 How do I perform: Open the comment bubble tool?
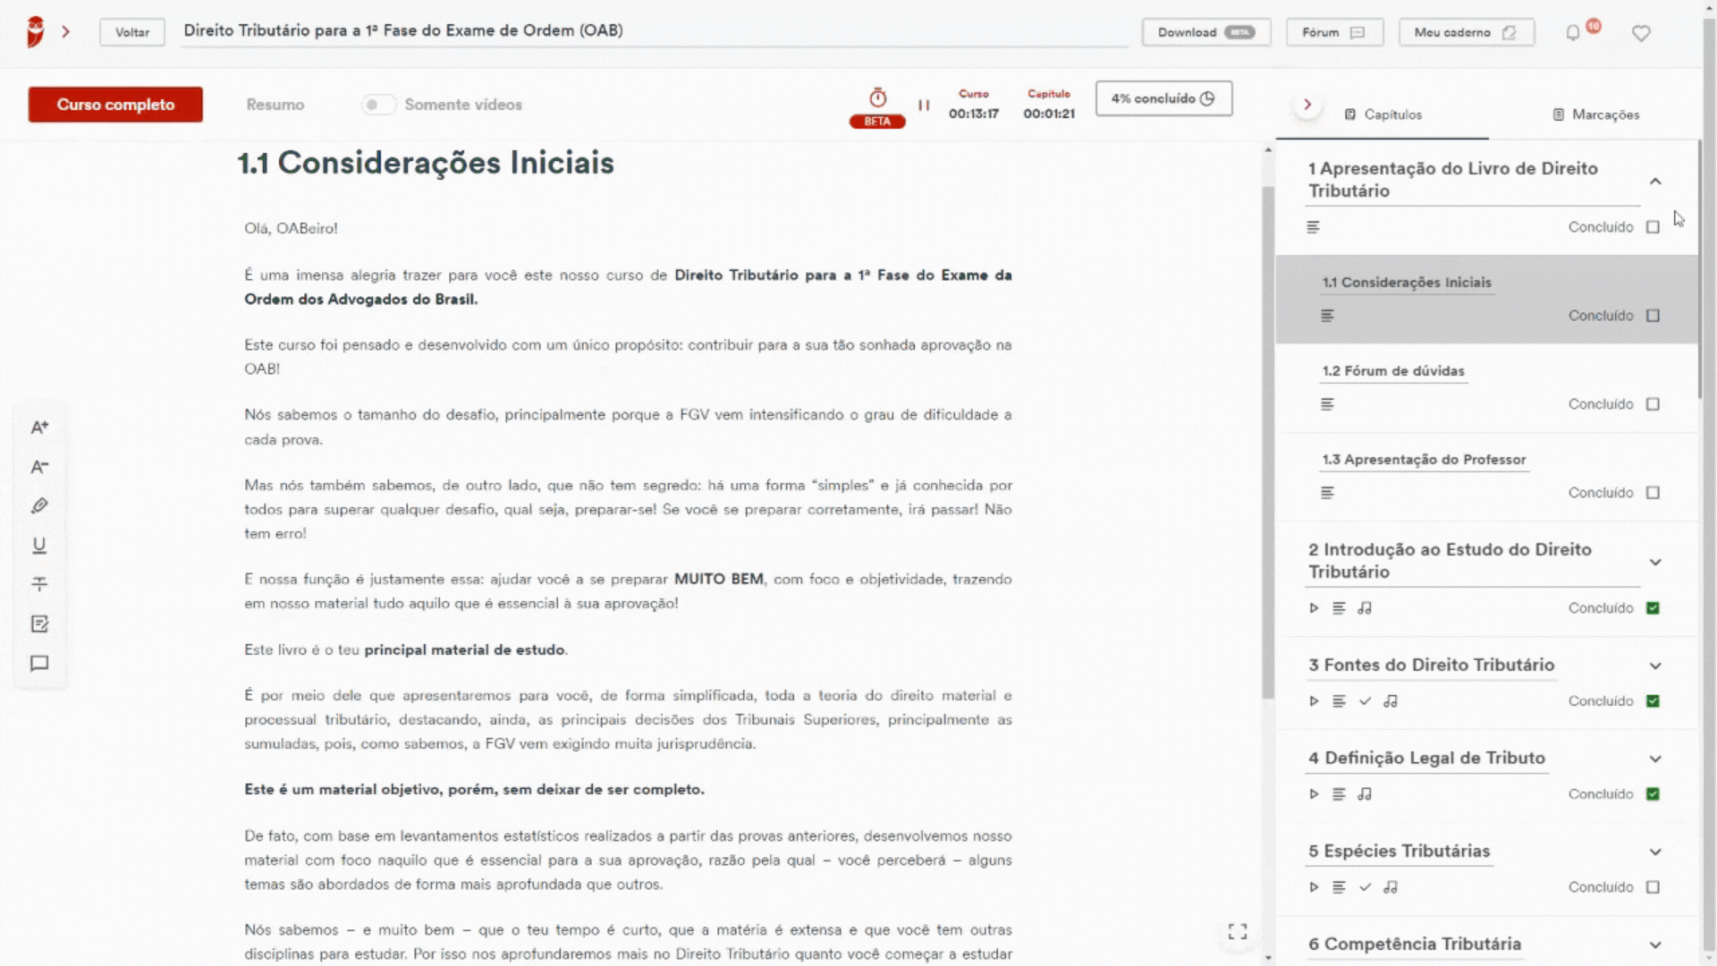coord(39,664)
